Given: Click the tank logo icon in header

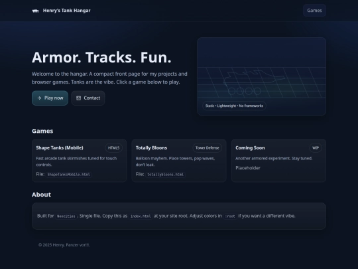Looking at the screenshot, I should (x=35, y=11).
